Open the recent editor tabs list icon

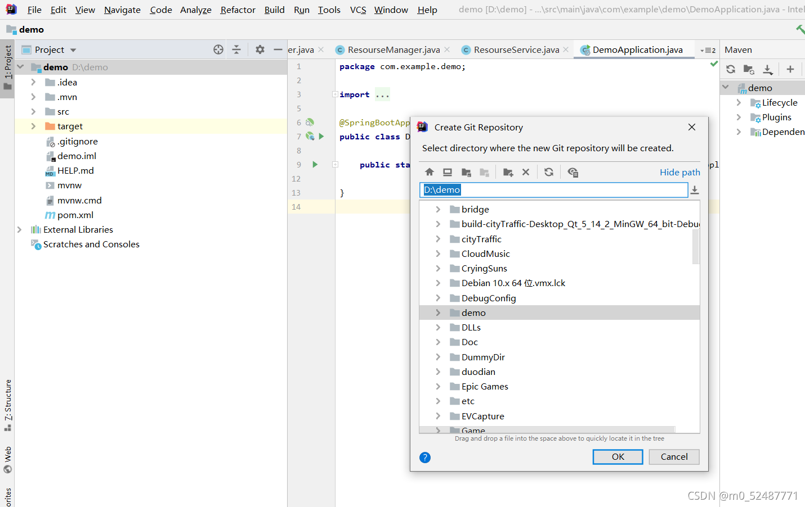[x=708, y=50]
